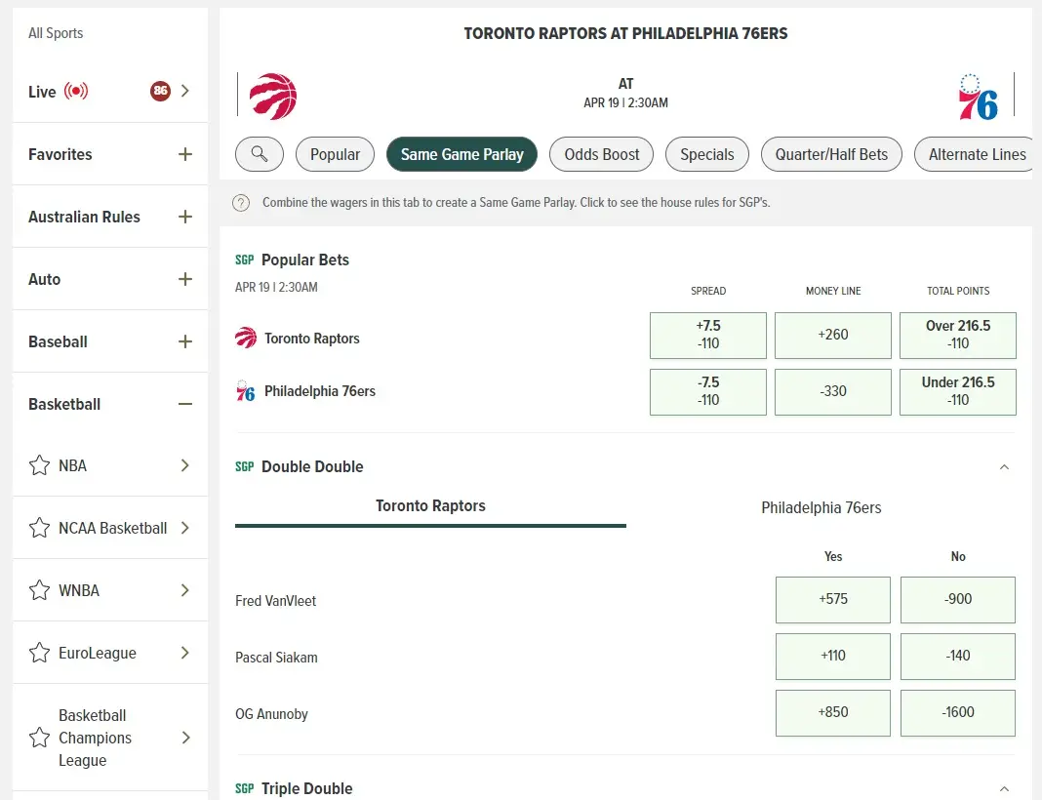The width and height of the screenshot is (1042, 800).
Task: Pick Over 216.5 total points
Action: [957, 335]
